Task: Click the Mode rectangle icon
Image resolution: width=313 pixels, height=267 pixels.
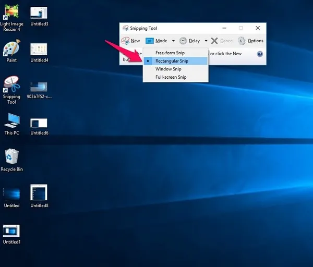Action: pos(149,41)
